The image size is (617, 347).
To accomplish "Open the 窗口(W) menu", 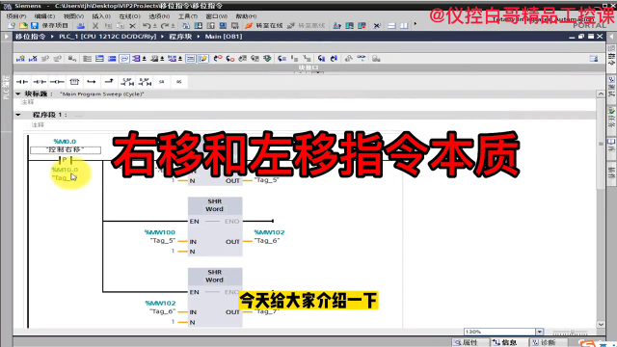I will pyautogui.click(x=216, y=16).
